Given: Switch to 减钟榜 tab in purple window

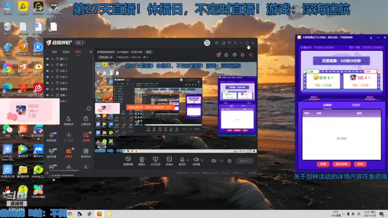Looking at the screenshot, I should click(356, 105).
